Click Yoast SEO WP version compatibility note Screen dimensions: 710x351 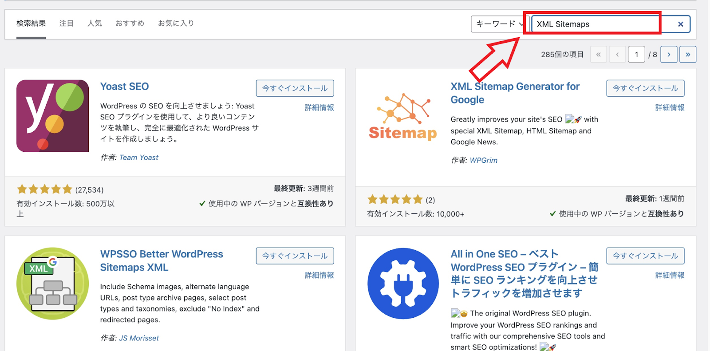coord(266,204)
